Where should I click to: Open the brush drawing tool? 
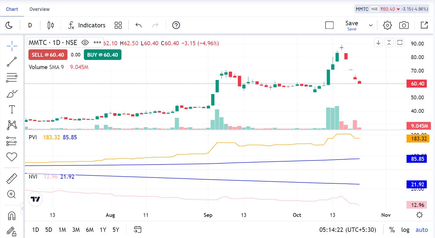click(12, 94)
